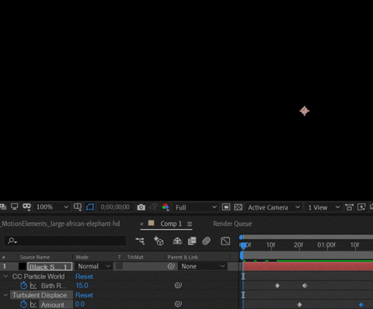This screenshot has height=309, width=373.
Task: Open the 100% magnification dropdown
Action: 52,207
